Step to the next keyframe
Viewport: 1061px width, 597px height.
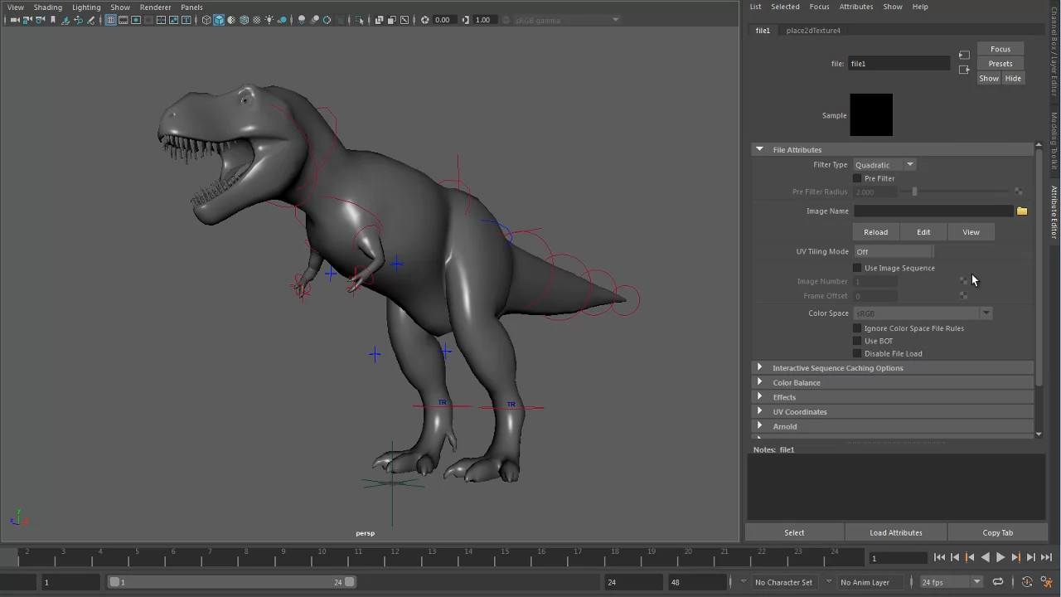[1015, 558]
